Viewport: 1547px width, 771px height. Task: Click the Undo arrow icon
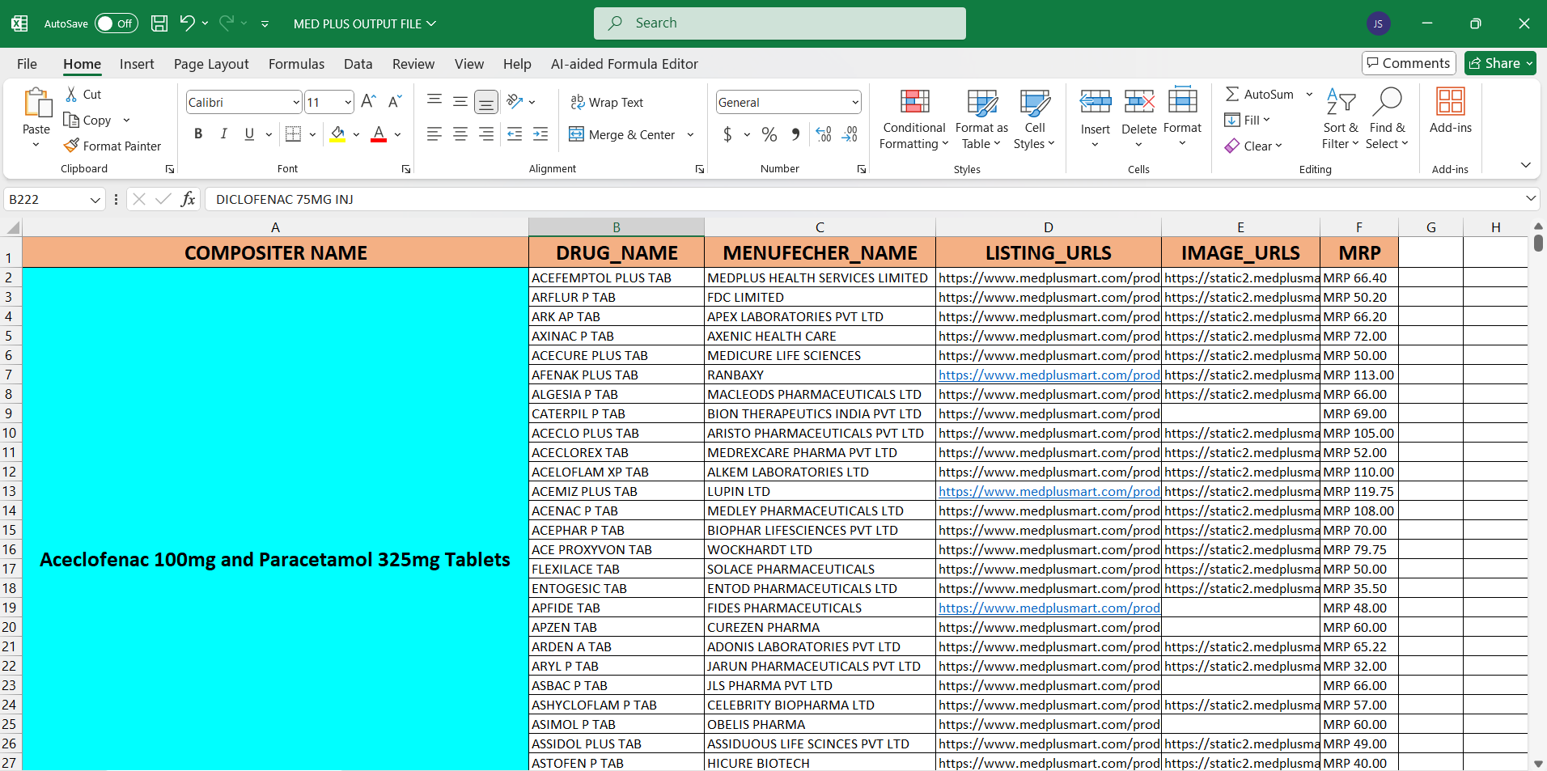click(187, 23)
